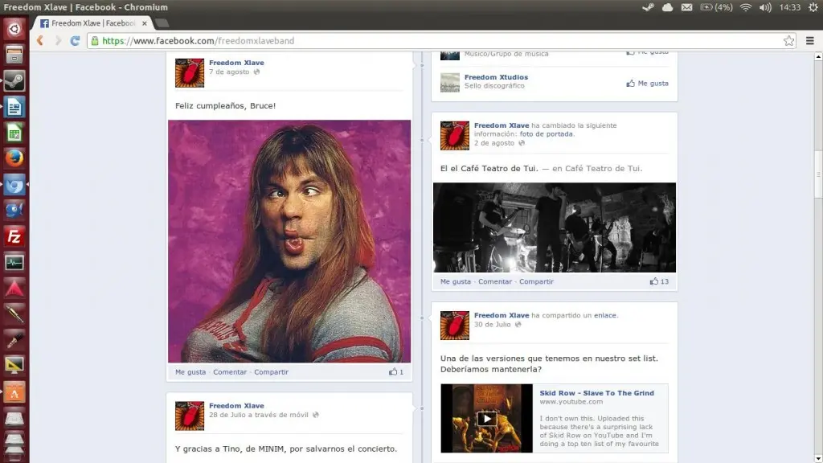
Task: Click the page's vertical scrollbar thumb
Action: pyautogui.click(x=818, y=174)
